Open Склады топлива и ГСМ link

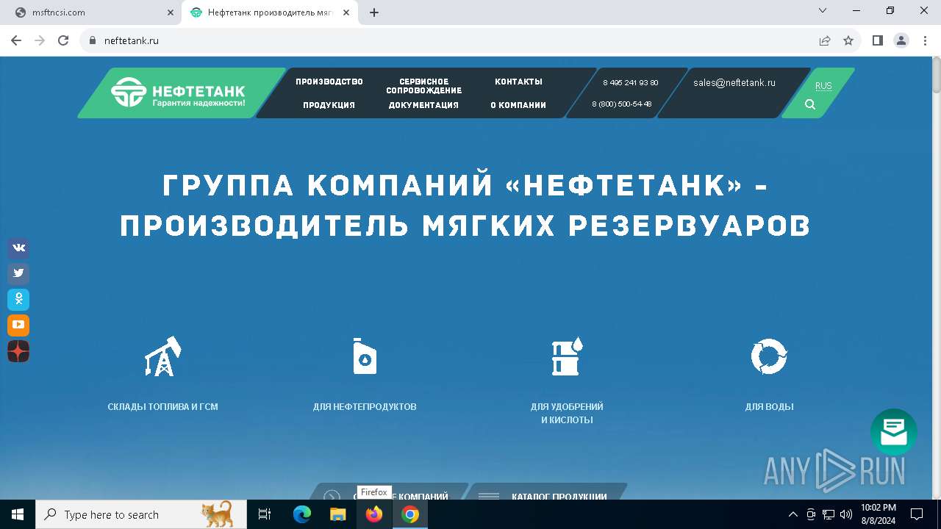162,407
